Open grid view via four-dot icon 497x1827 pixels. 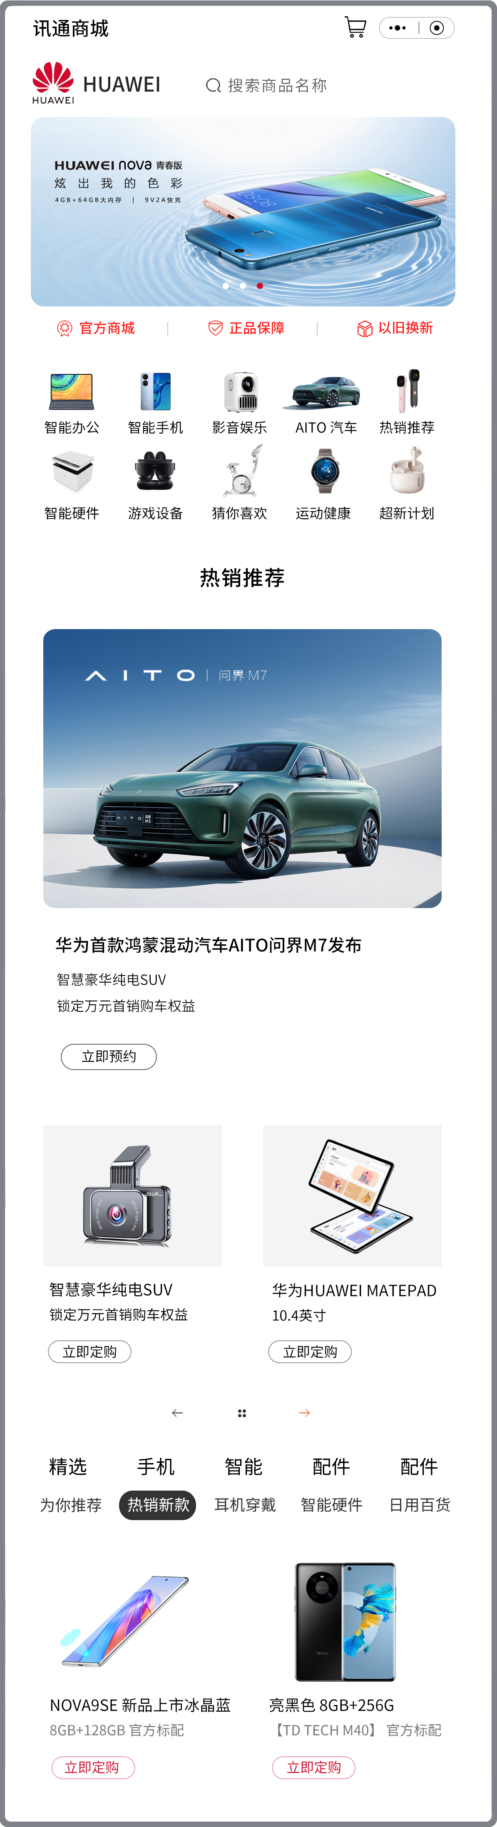tap(242, 1413)
